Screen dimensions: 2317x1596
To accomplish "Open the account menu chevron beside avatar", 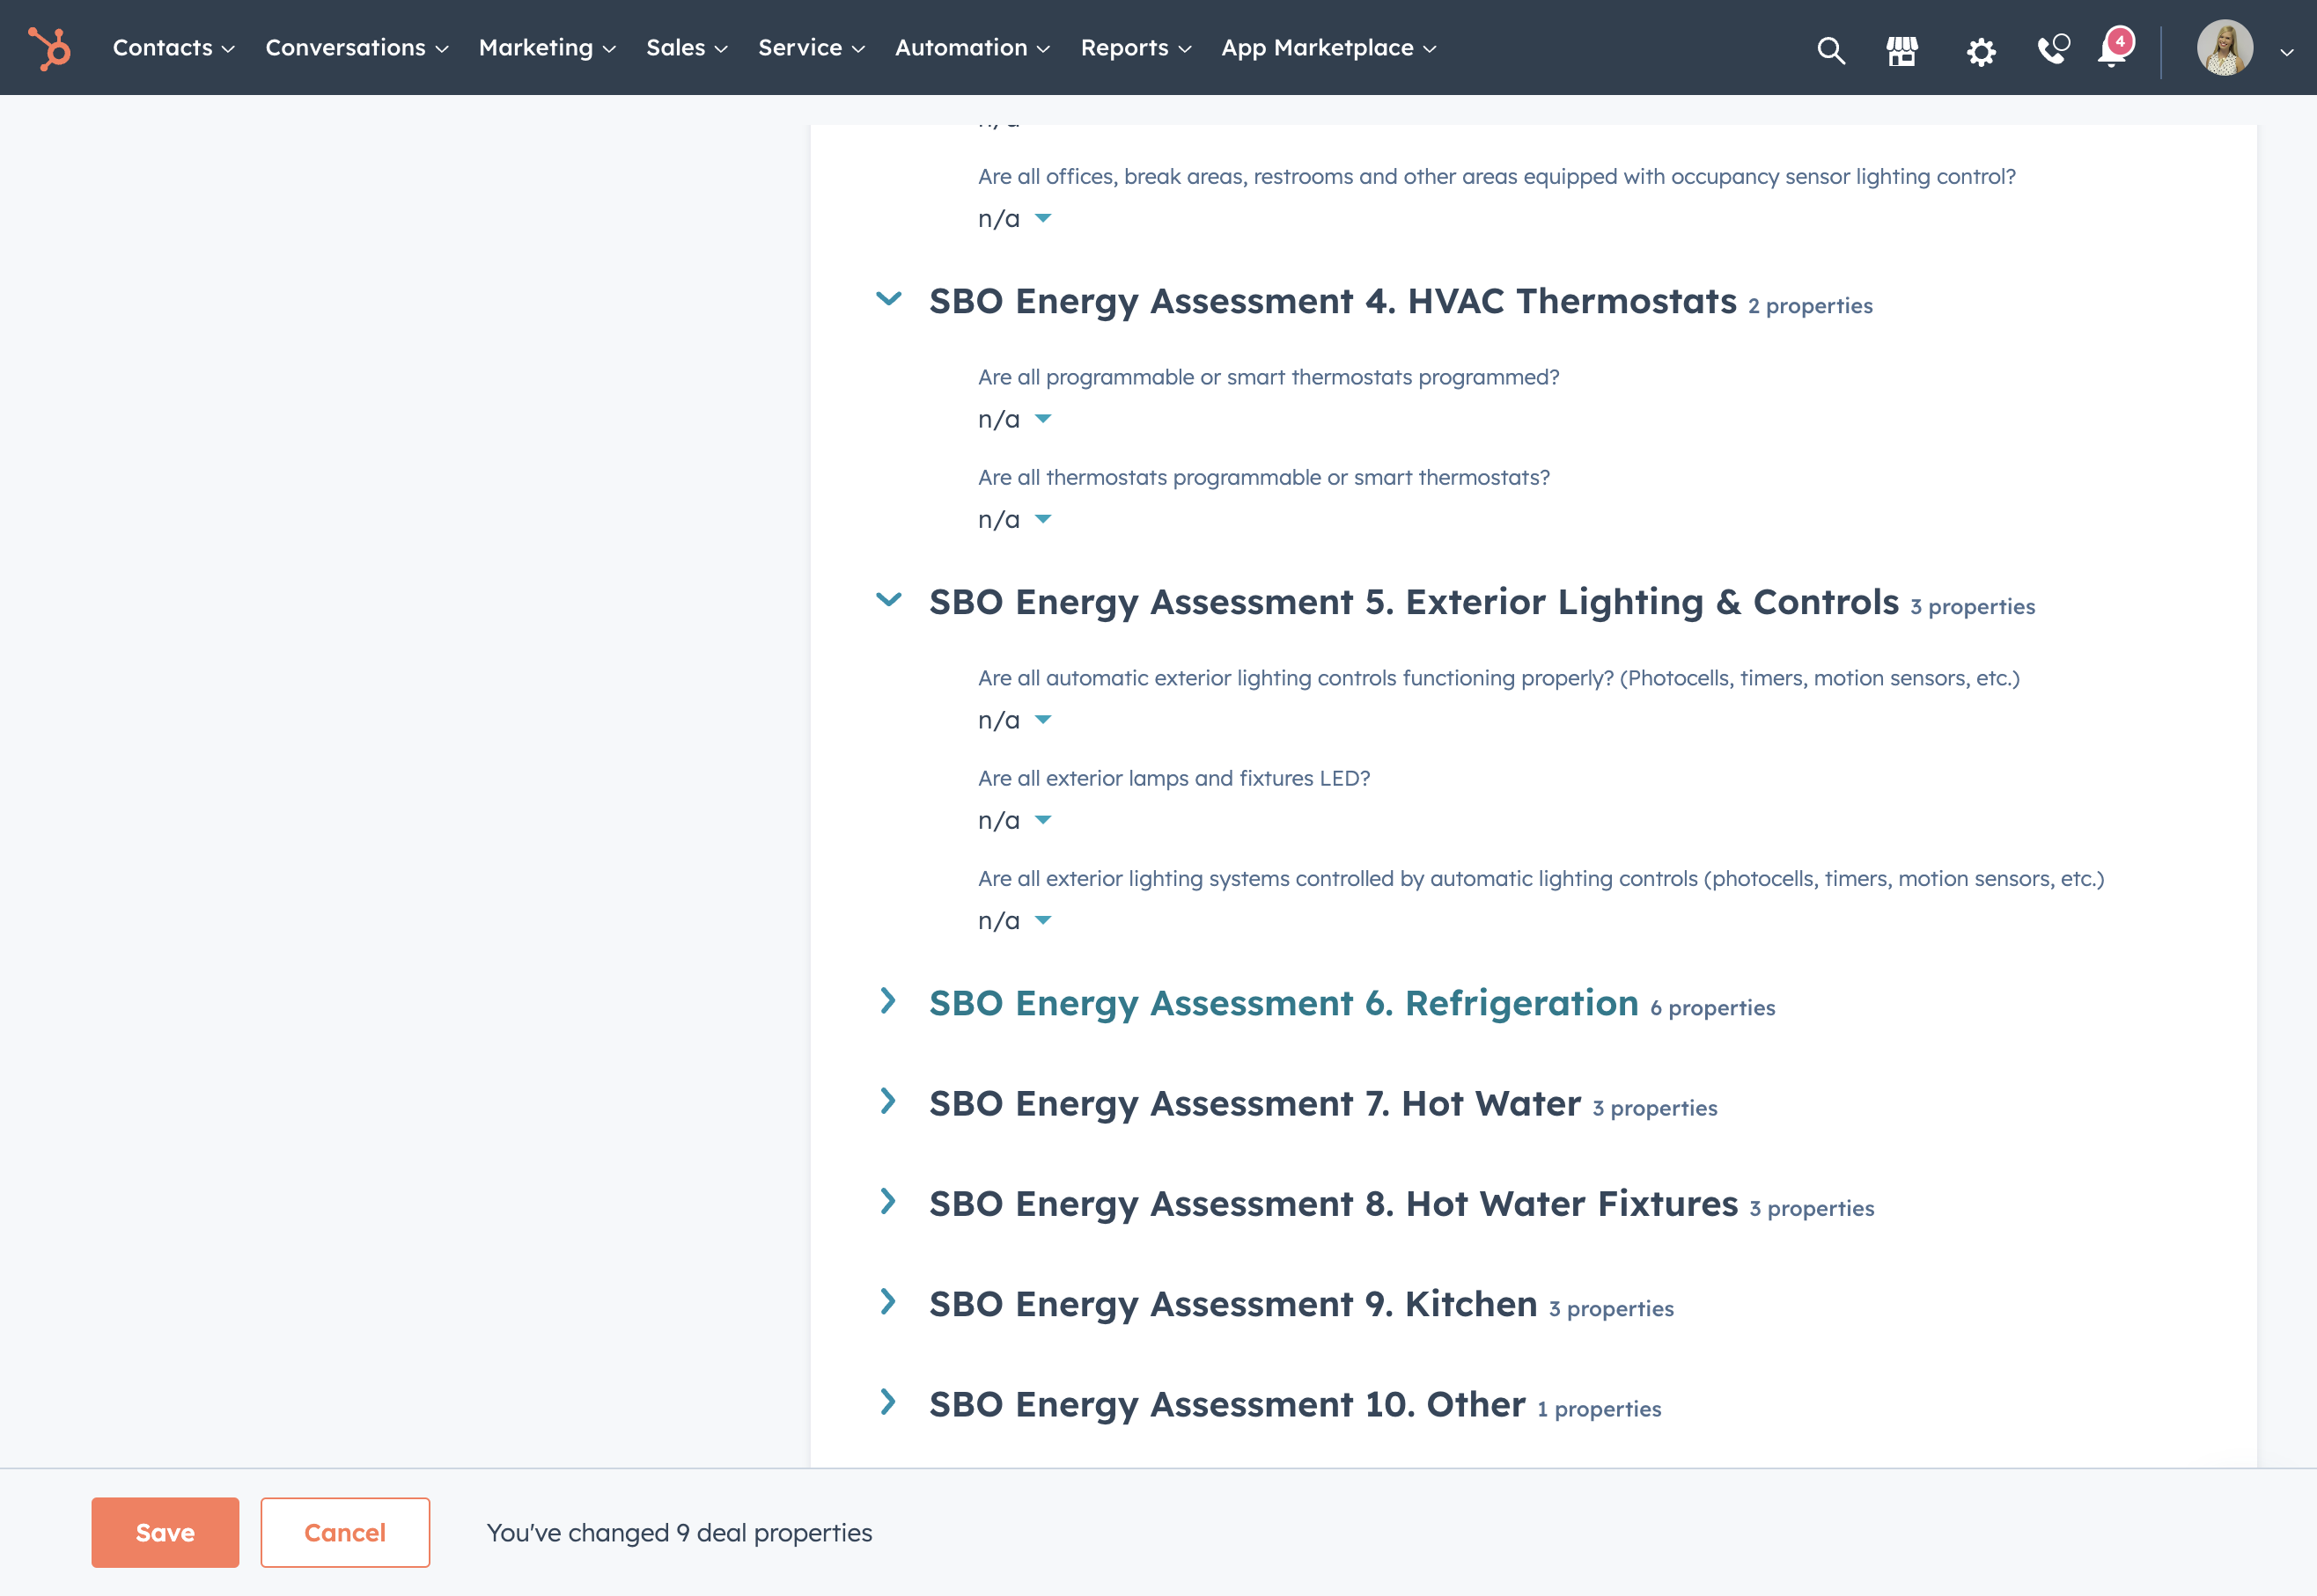I will (2286, 52).
